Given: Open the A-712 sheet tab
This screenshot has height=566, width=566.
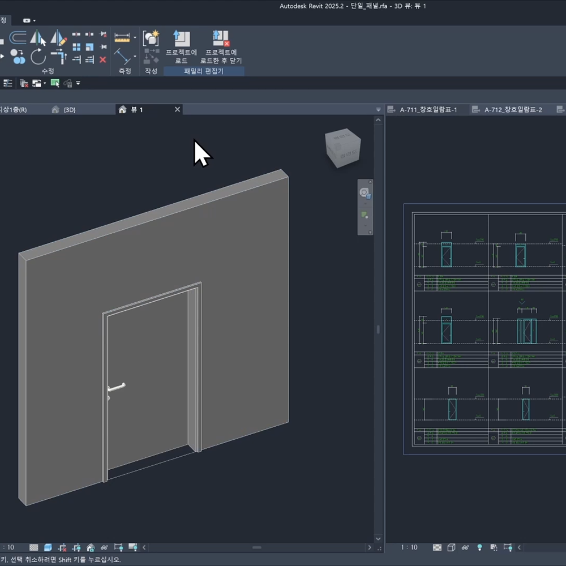Looking at the screenshot, I should pos(513,110).
